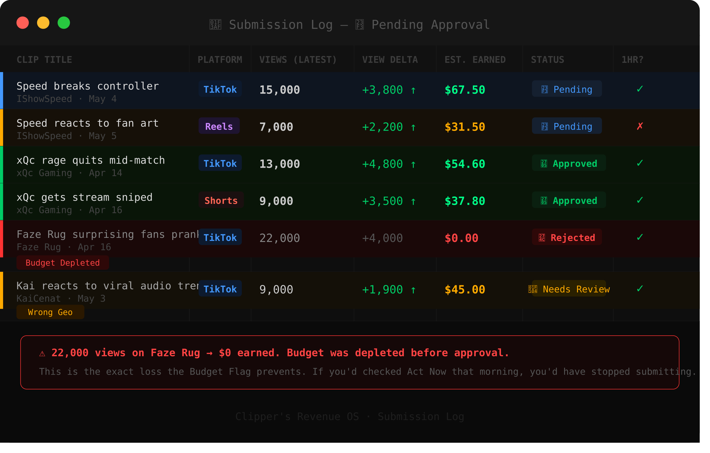Click the +3,500 view delta
The height and width of the screenshot is (453, 710).
coord(382,201)
